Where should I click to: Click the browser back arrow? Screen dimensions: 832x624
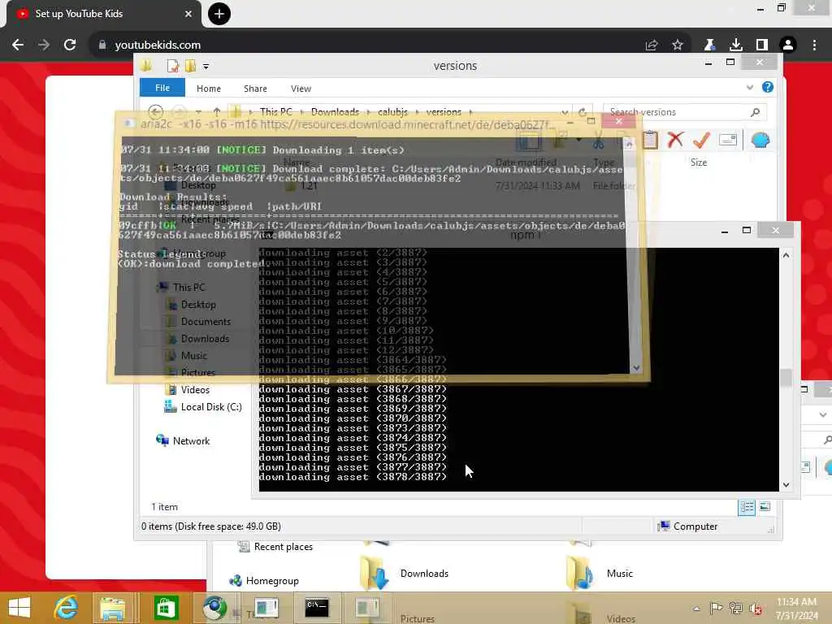click(x=18, y=45)
